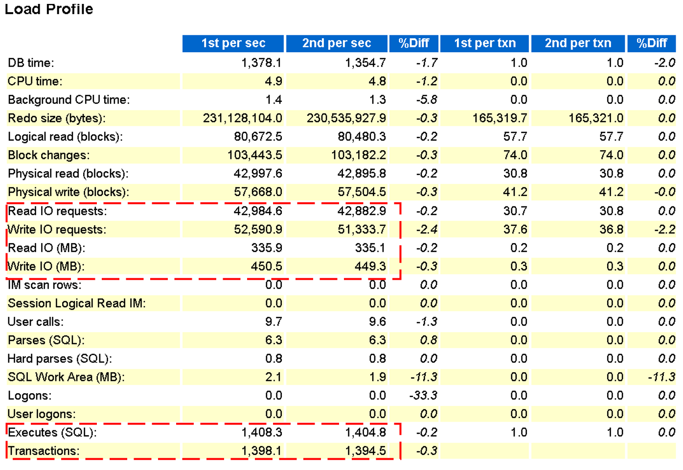This screenshot has height=470, width=683.
Task: Click the redo size value 231,128,104.0
Action: pyautogui.click(x=242, y=118)
